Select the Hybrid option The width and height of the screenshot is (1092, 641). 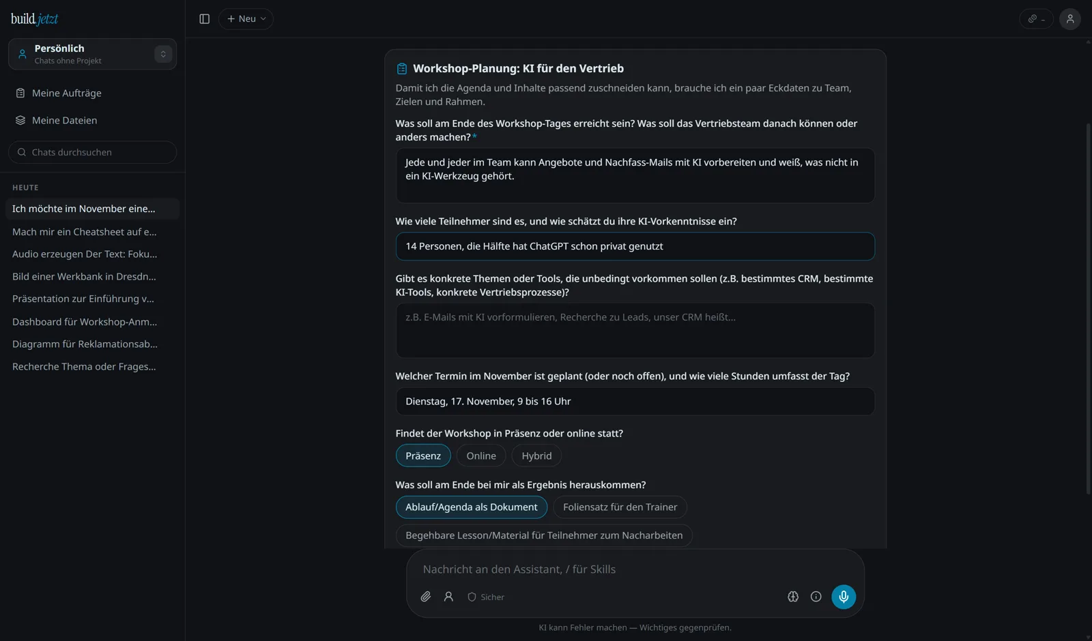coord(536,456)
